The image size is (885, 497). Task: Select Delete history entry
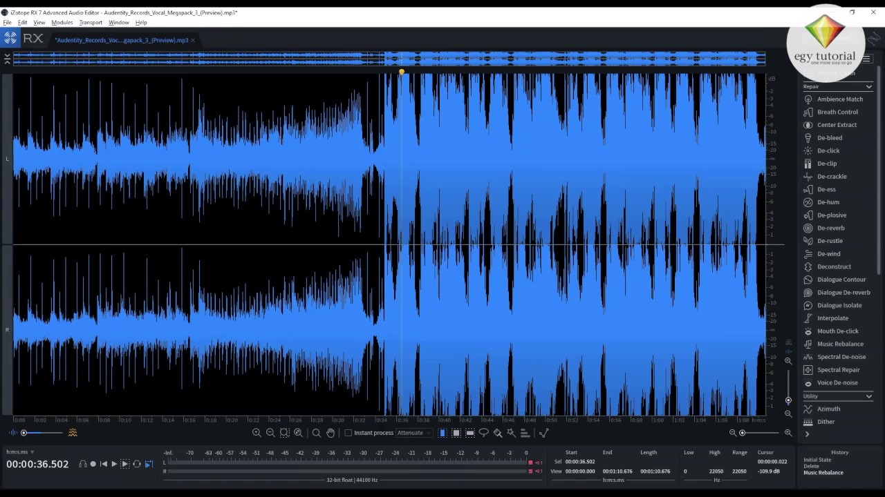[811, 466]
